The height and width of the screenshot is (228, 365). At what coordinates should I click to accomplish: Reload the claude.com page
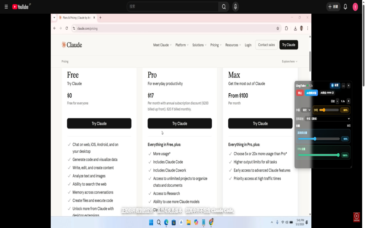click(x=67, y=28)
